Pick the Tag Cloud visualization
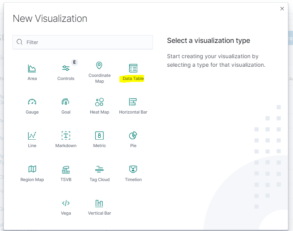 pos(99,169)
